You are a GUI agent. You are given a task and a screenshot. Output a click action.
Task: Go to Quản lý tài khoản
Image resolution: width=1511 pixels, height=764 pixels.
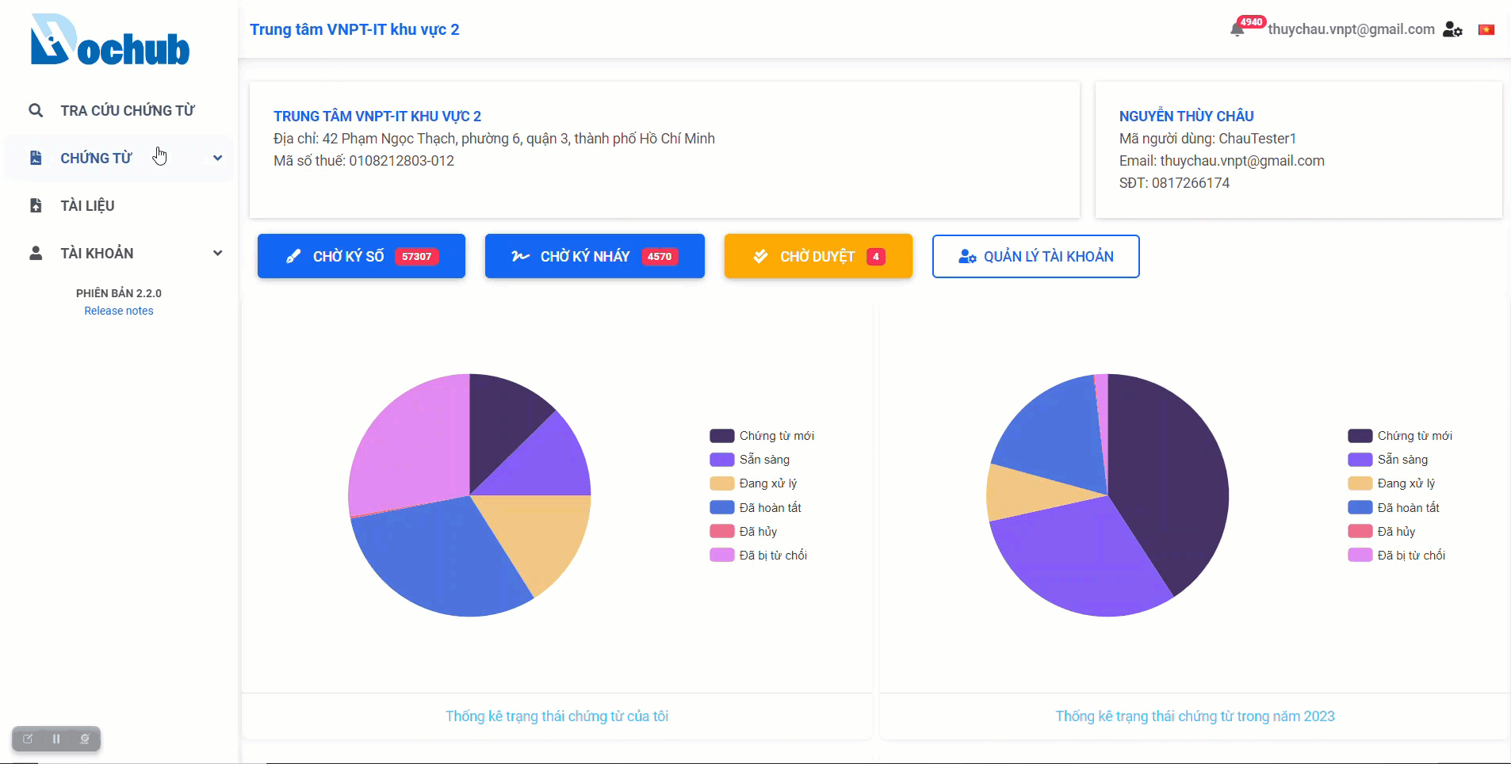coord(1036,256)
